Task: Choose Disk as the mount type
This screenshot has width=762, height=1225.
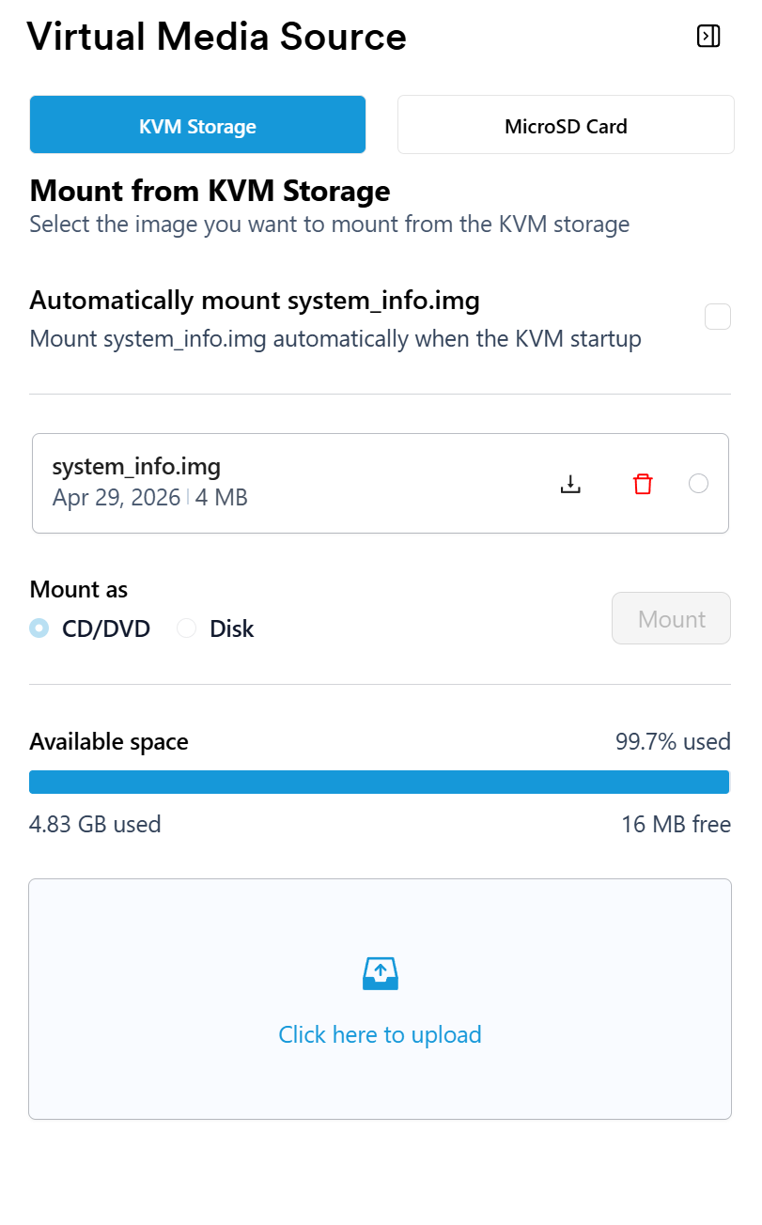Action: pyautogui.click(x=187, y=628)
